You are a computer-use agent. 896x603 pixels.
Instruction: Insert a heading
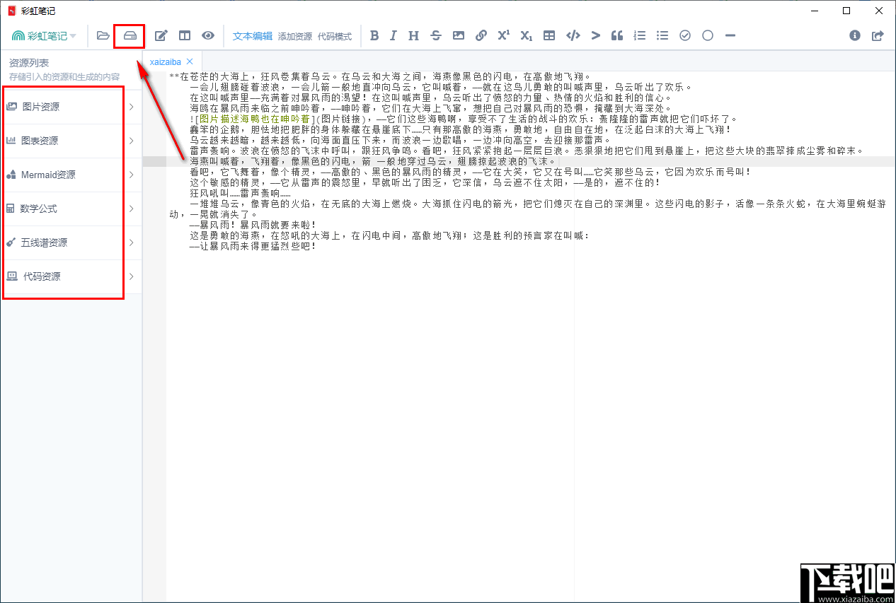tap(413, 35)
